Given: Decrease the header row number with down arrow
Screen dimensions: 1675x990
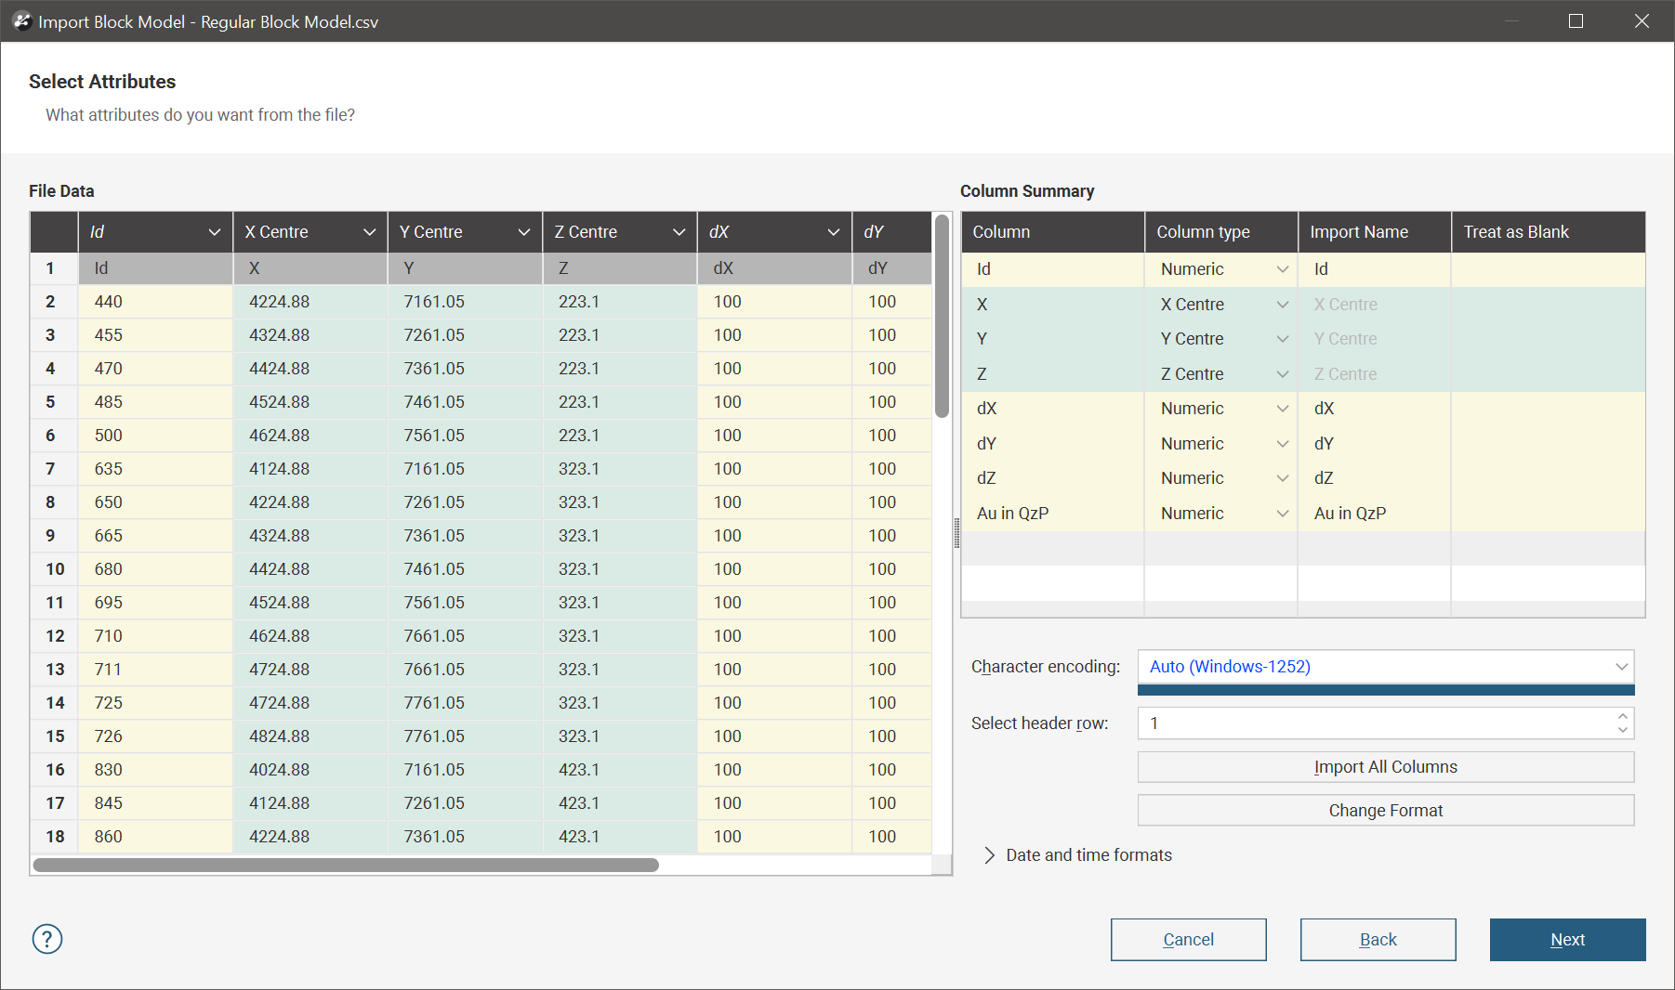Looking at the screenshot, I should (1622, 730).
